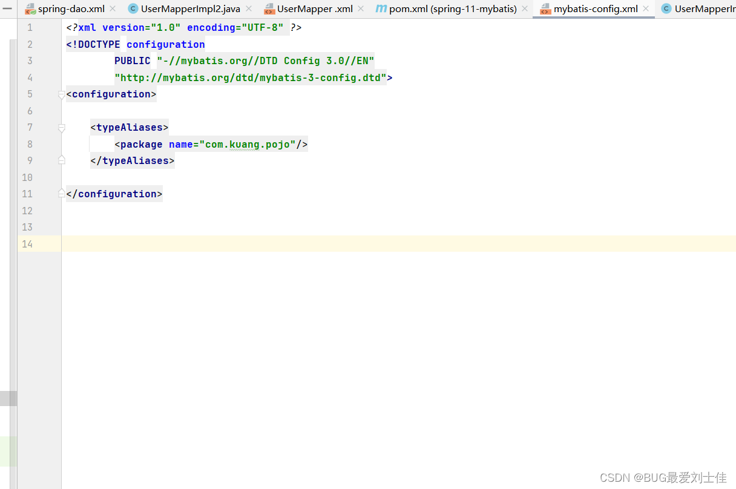Click line number 8 in the gutter
This screenshot has height=489, width=736.
tap(30, 144)
